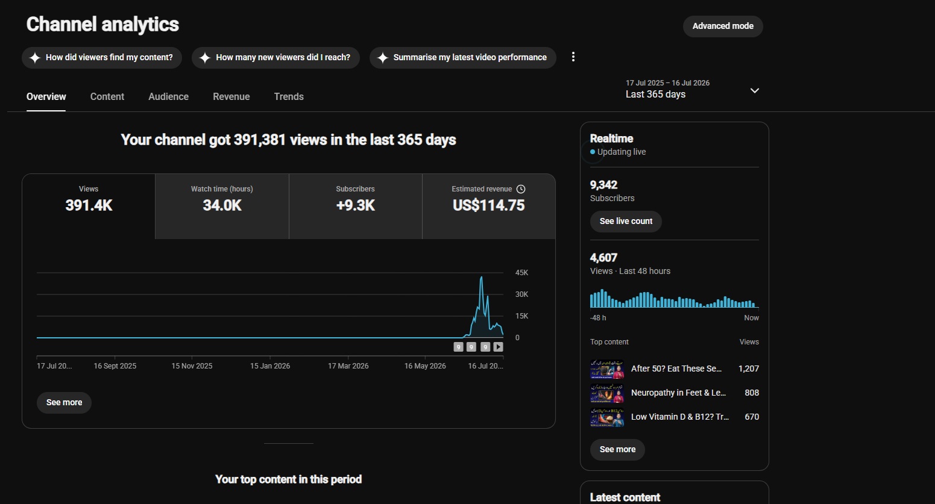935x504 pixels.
Task: Click See more under the views chart
Action: 65,402
